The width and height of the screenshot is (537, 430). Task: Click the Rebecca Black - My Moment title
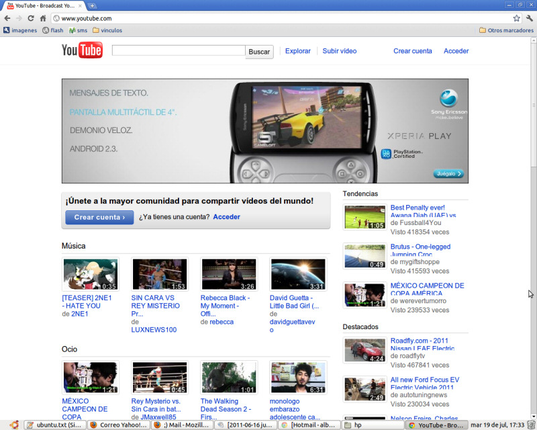pos(225,306)
